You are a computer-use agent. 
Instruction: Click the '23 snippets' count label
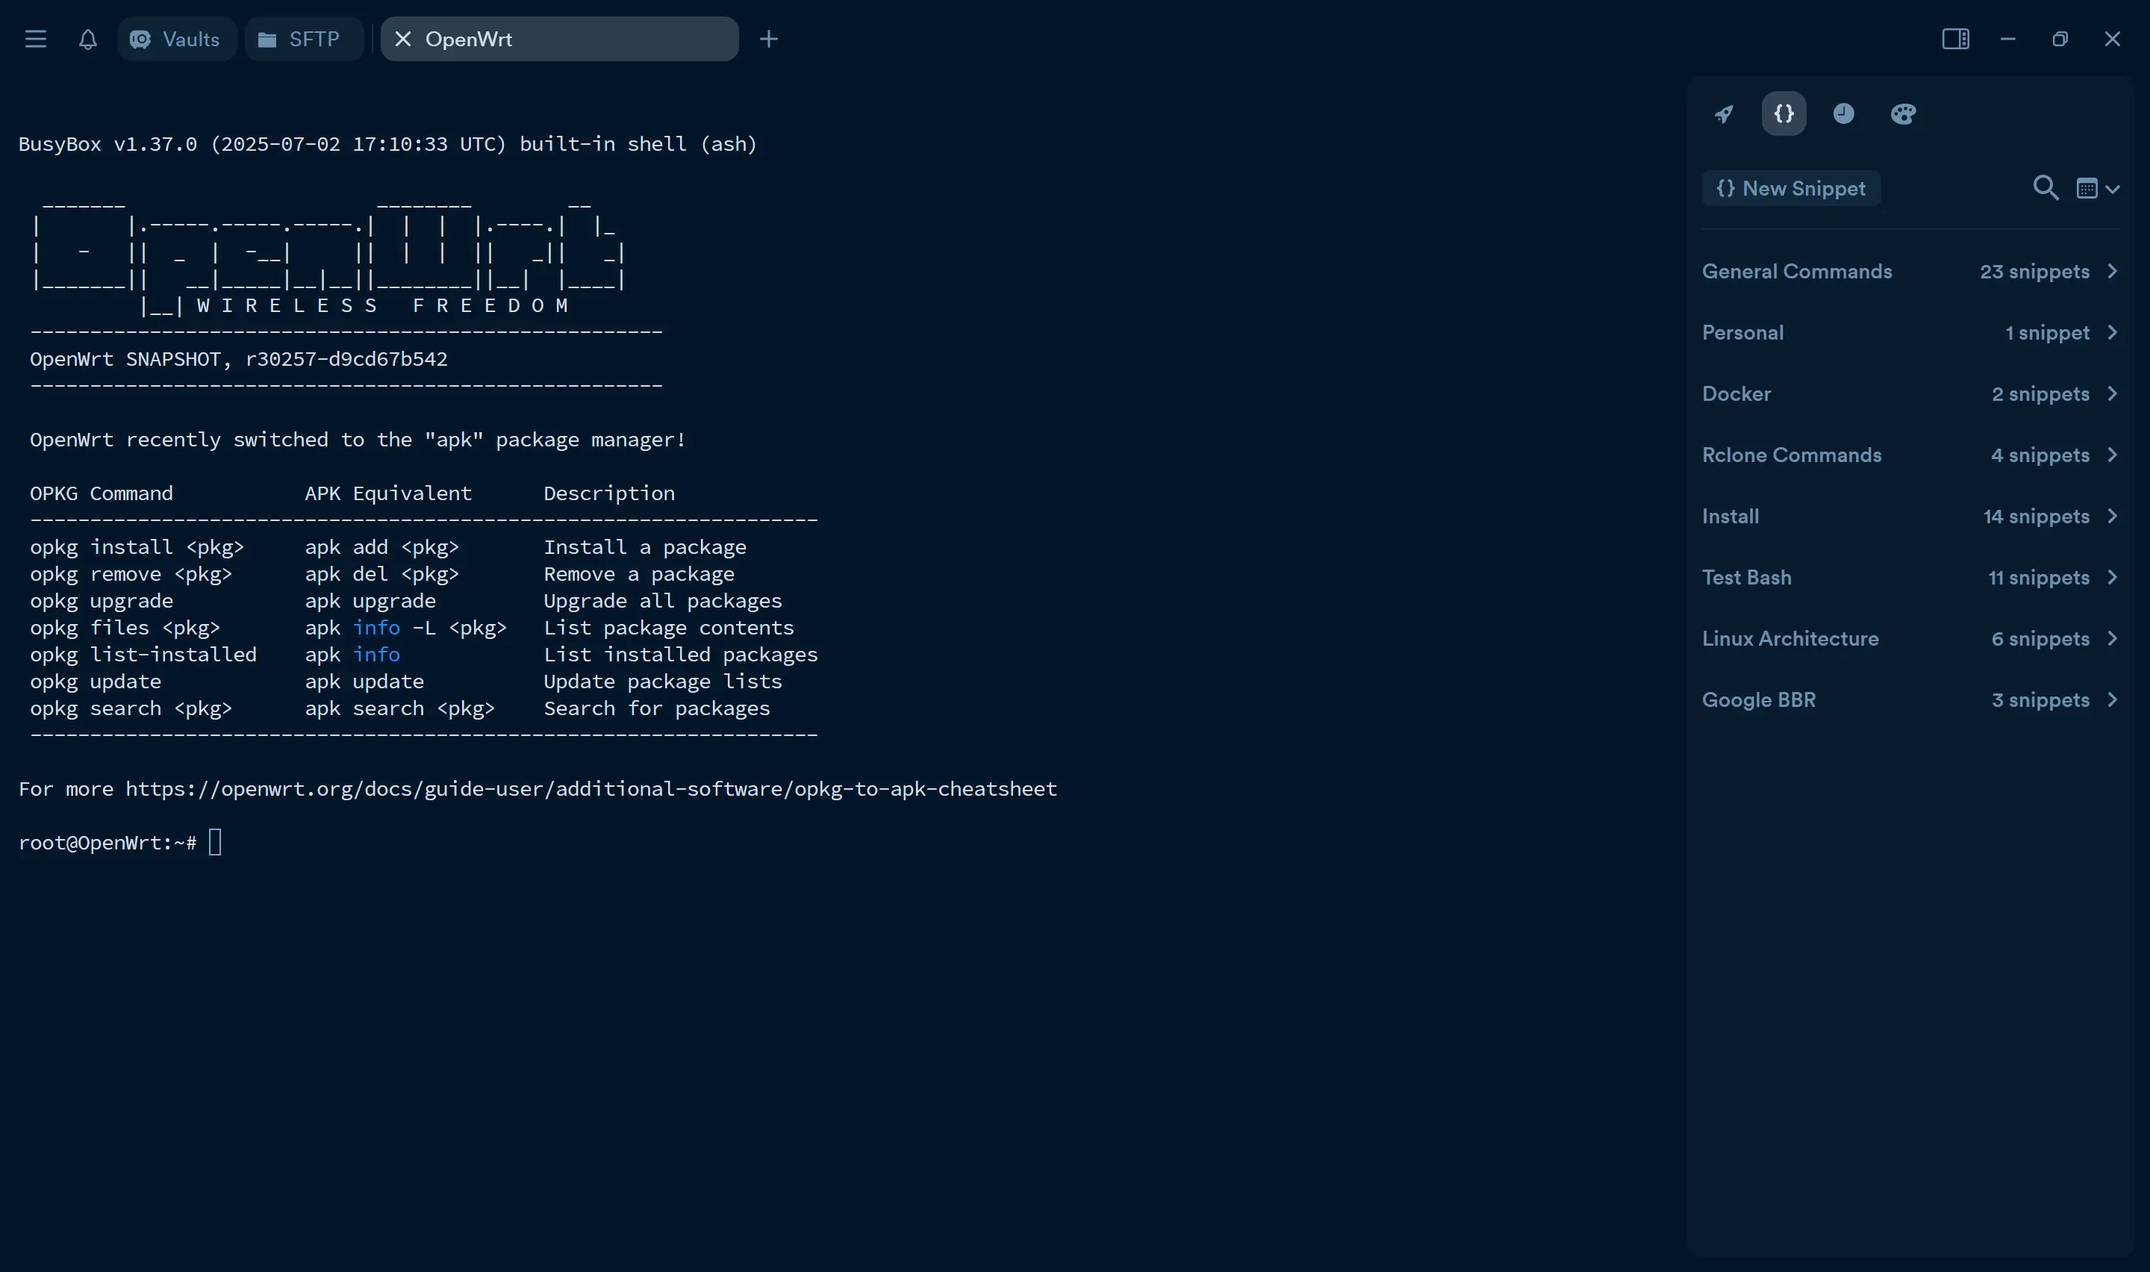coord(2034,272)
